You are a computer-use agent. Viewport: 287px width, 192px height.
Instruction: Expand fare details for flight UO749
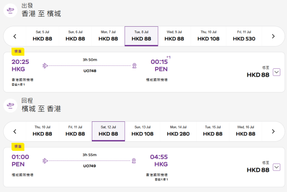[x=276, y=167]
